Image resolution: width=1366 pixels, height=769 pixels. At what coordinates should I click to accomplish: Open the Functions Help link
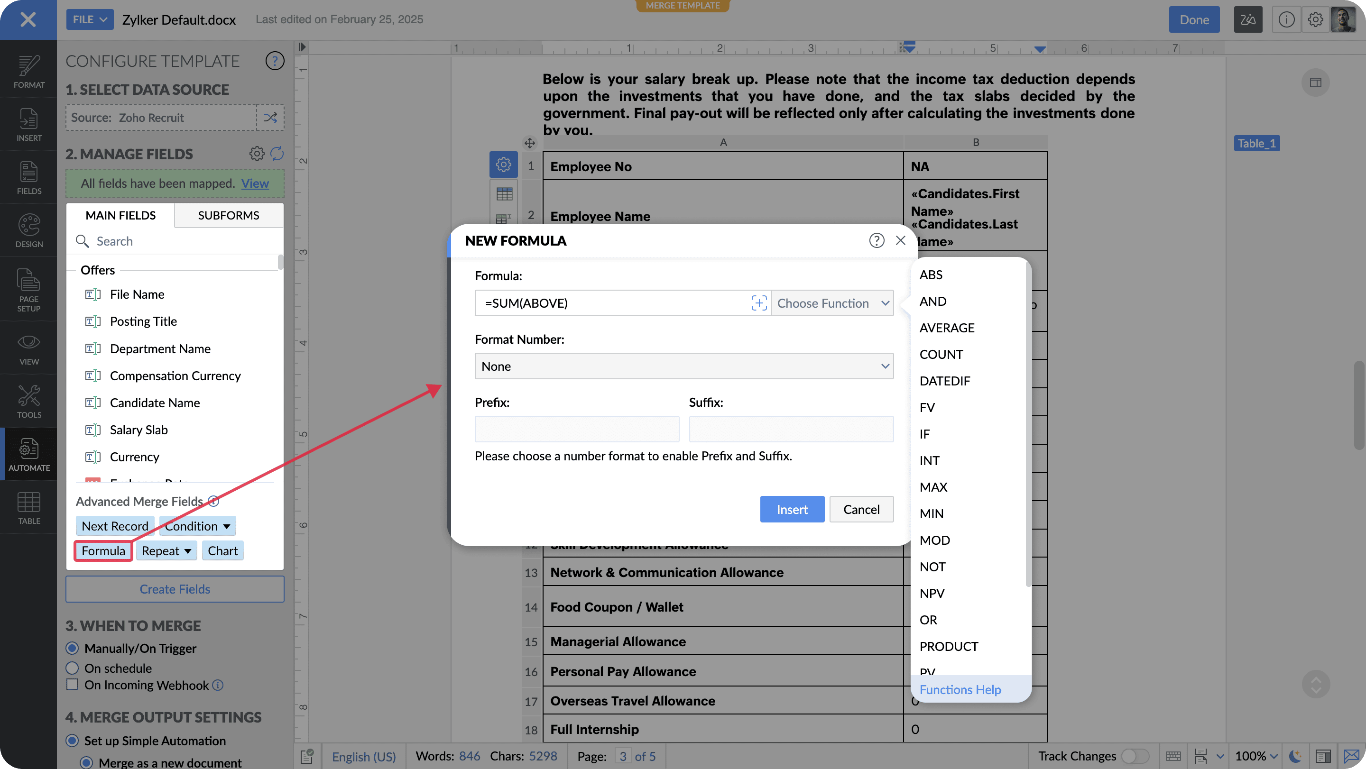pyautogui.click(x=960, y=689)
